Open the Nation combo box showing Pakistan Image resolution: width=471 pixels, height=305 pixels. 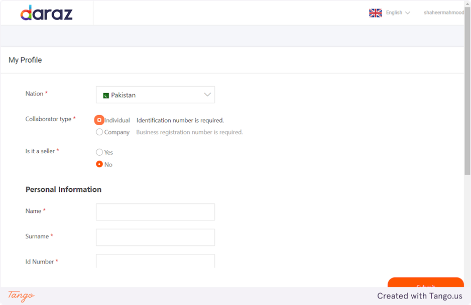click(x=155, y=95)
